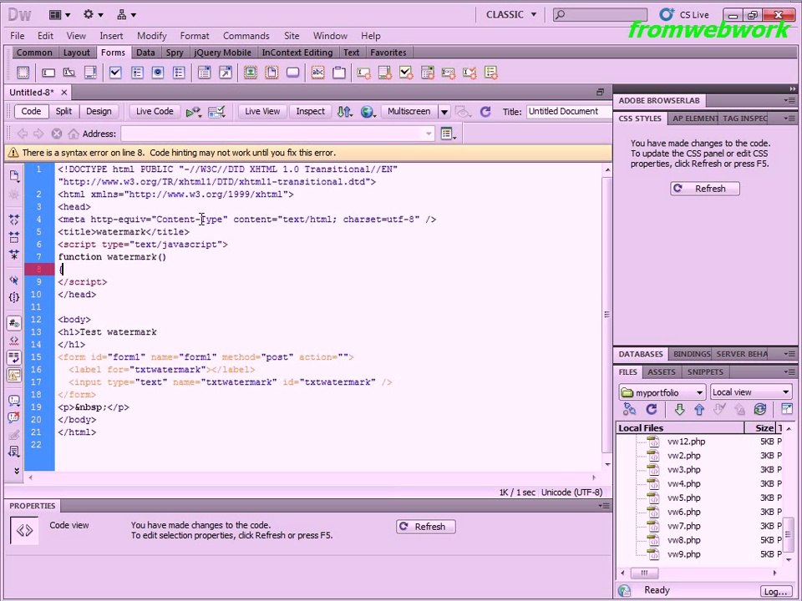The image size is (802, 601).
Task: Open the Layout menu dropdown in title bar
Action: coord(60,15)
